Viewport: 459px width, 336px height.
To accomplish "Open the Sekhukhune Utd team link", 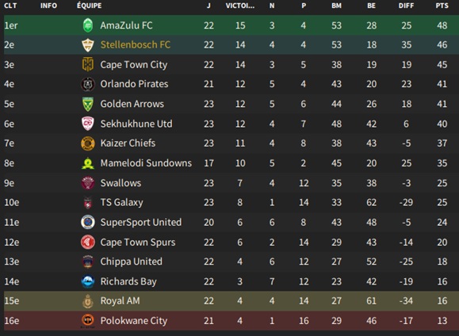I will [136, 124].
